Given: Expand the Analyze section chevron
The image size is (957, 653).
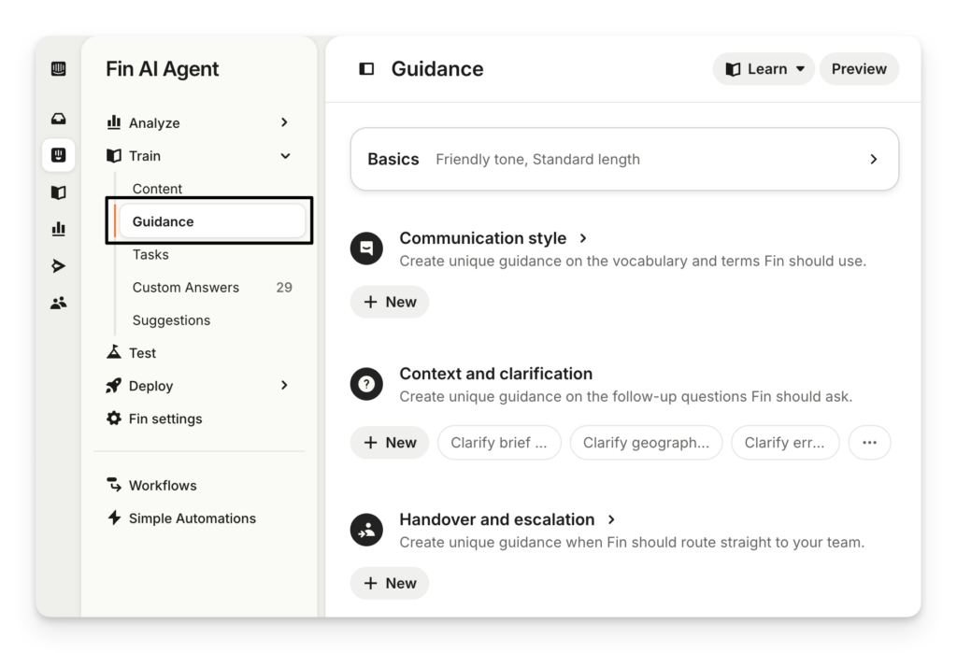Looking at the screenshot, I should click(x=284, y=122).
